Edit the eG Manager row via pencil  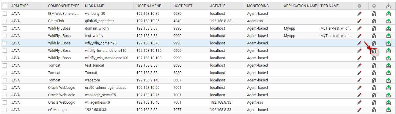(359, 110)
